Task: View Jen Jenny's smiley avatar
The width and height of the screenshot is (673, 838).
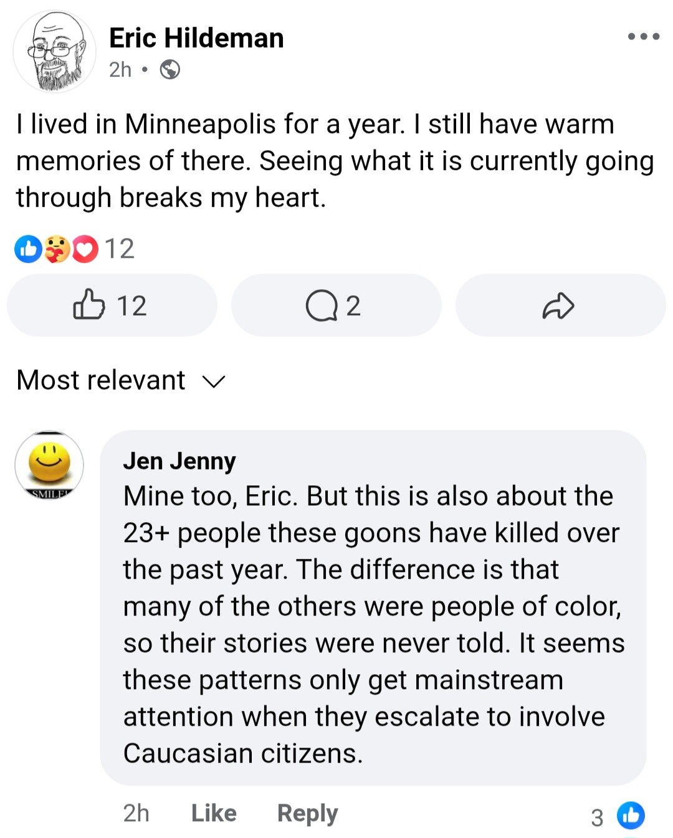Action: pos(49,465)
